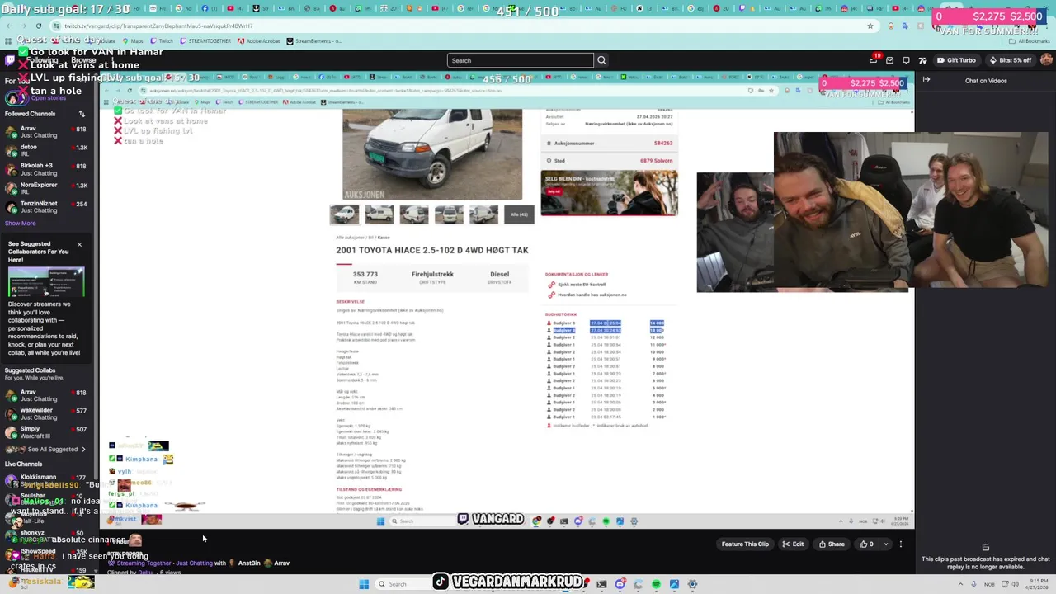Click the browser reload button
The width and height of the screenshot is (1056, 594).
(x=38, y=26)
